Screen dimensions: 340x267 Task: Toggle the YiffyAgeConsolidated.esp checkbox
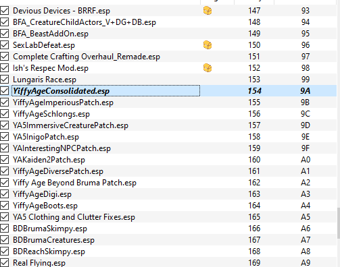coord(4,91)
